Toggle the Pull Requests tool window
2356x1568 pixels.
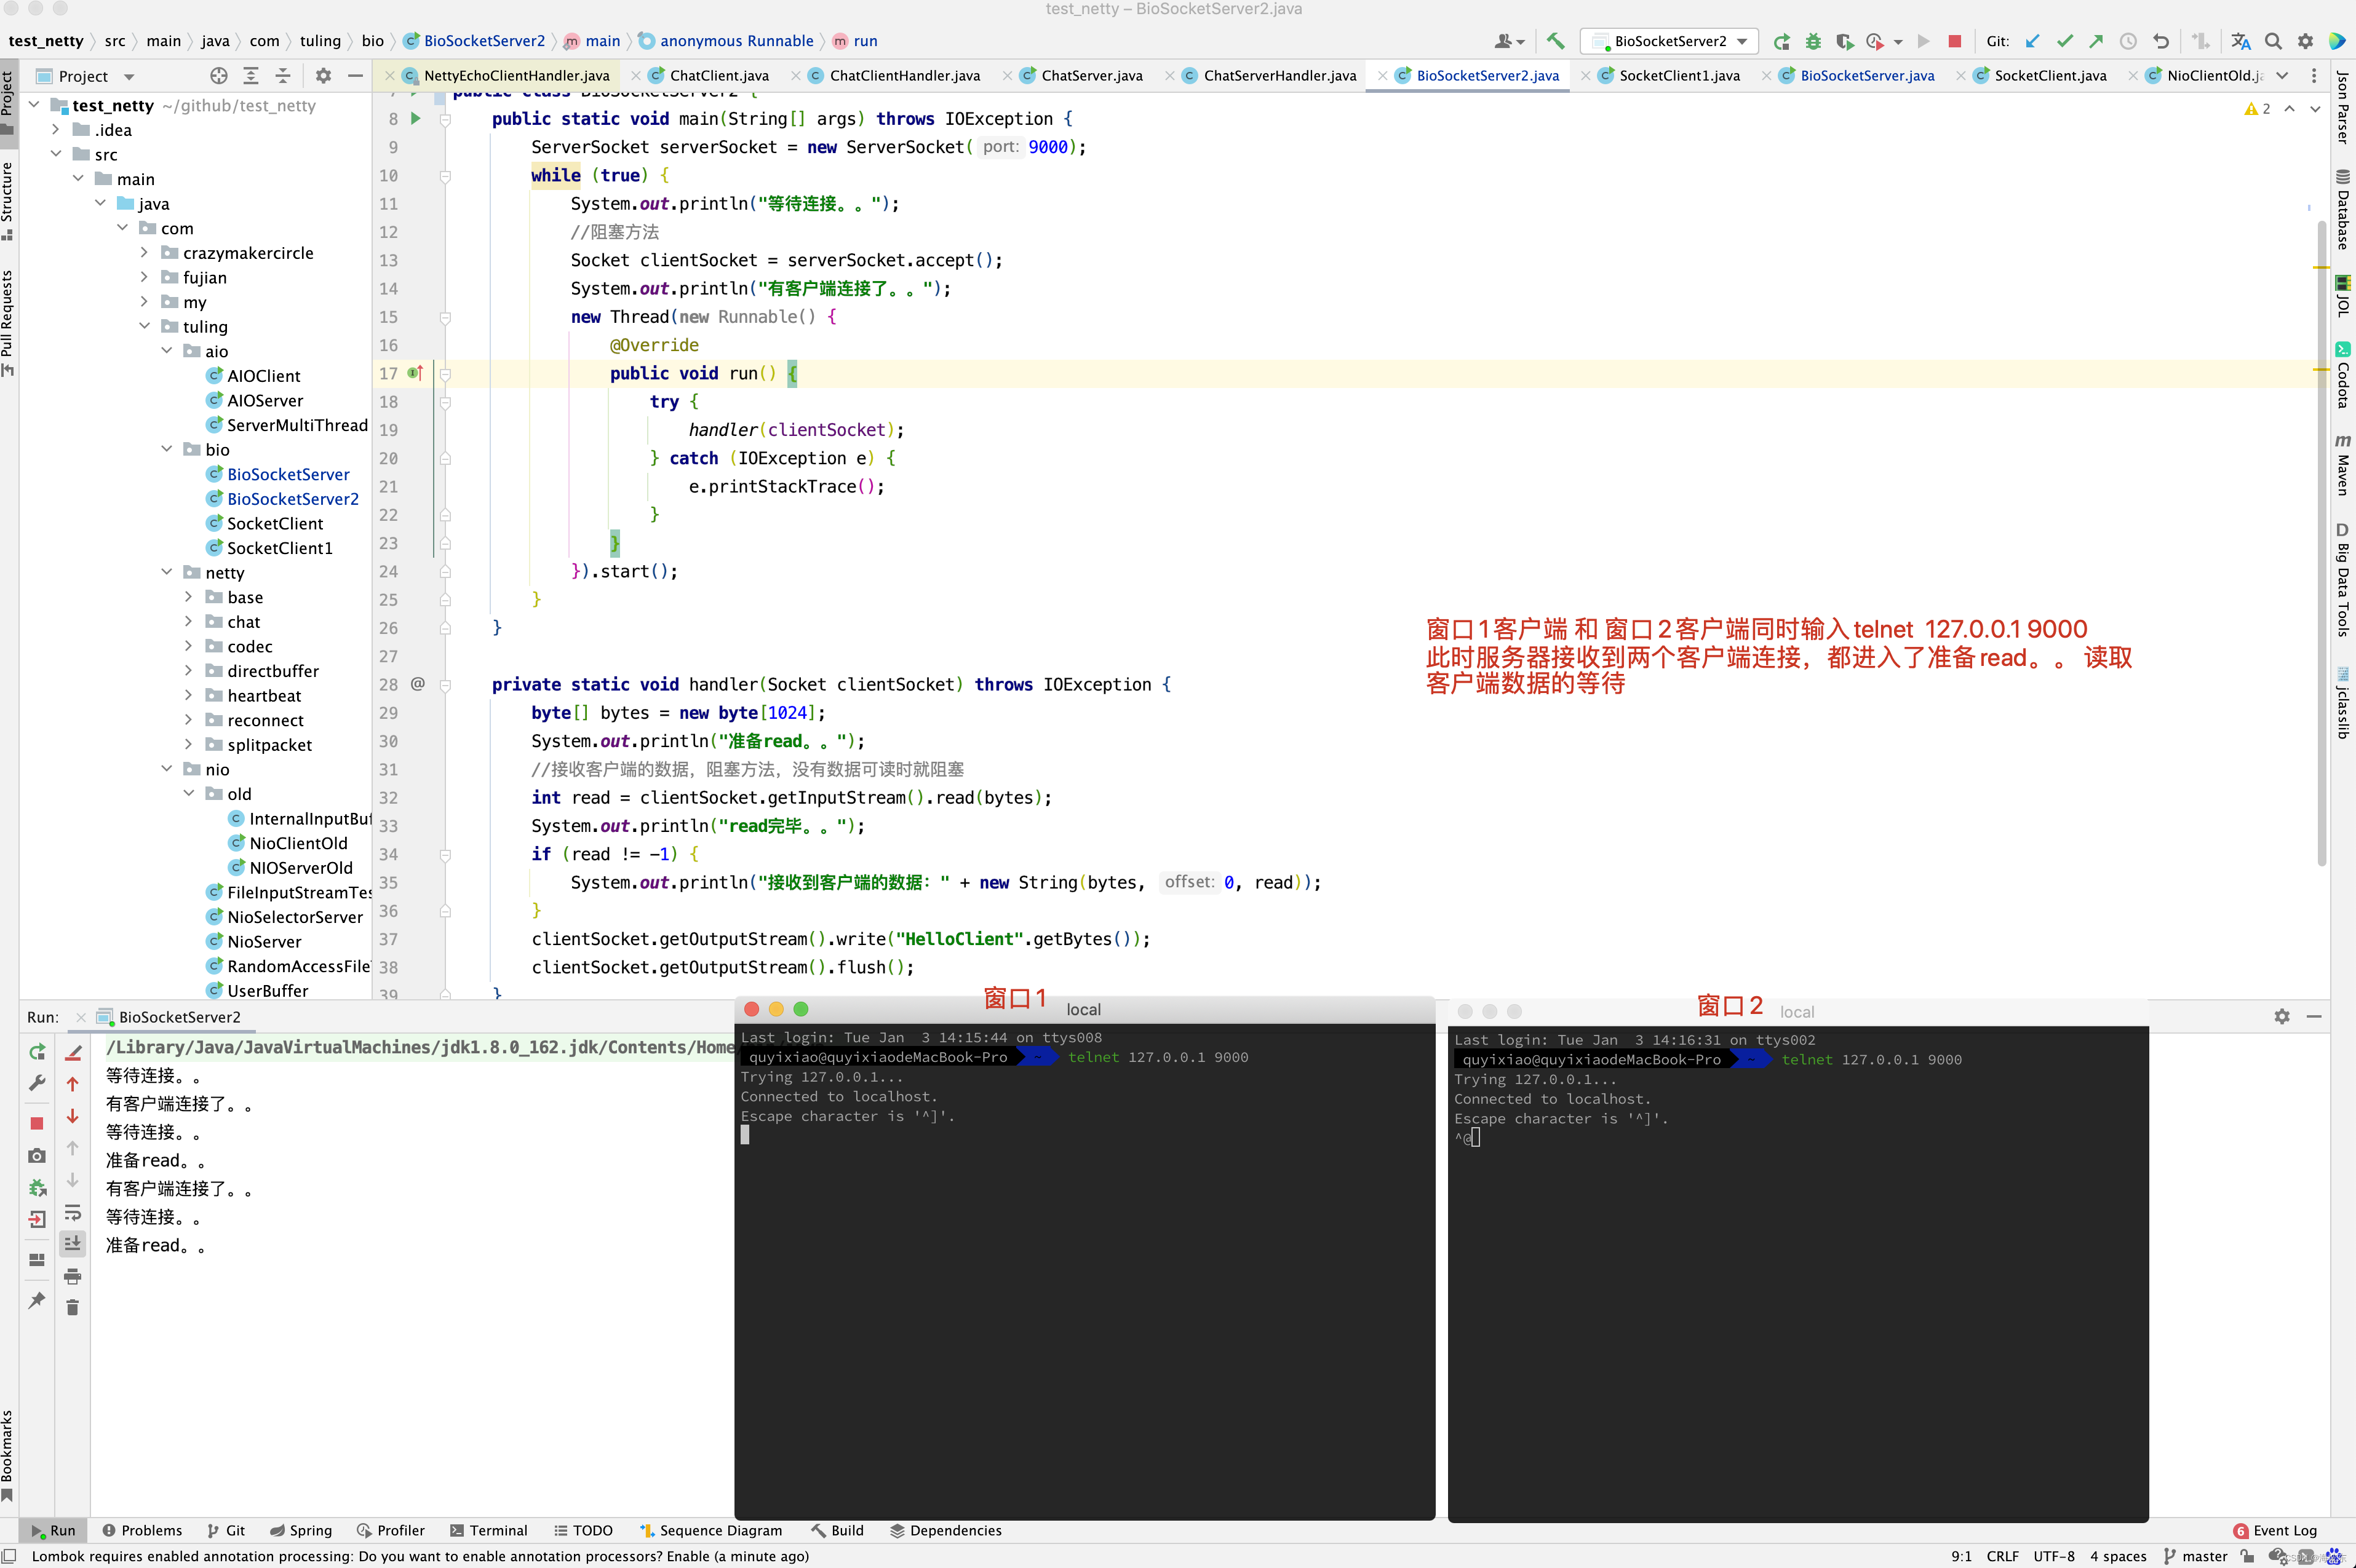pos(8,322)
